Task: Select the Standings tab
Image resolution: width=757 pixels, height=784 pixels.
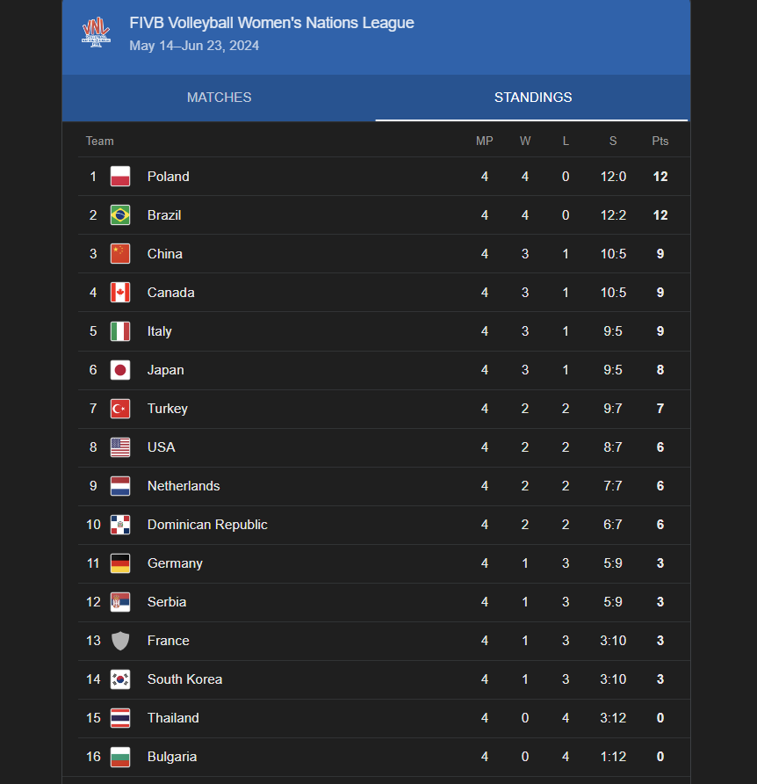Action: click(533, 98)
